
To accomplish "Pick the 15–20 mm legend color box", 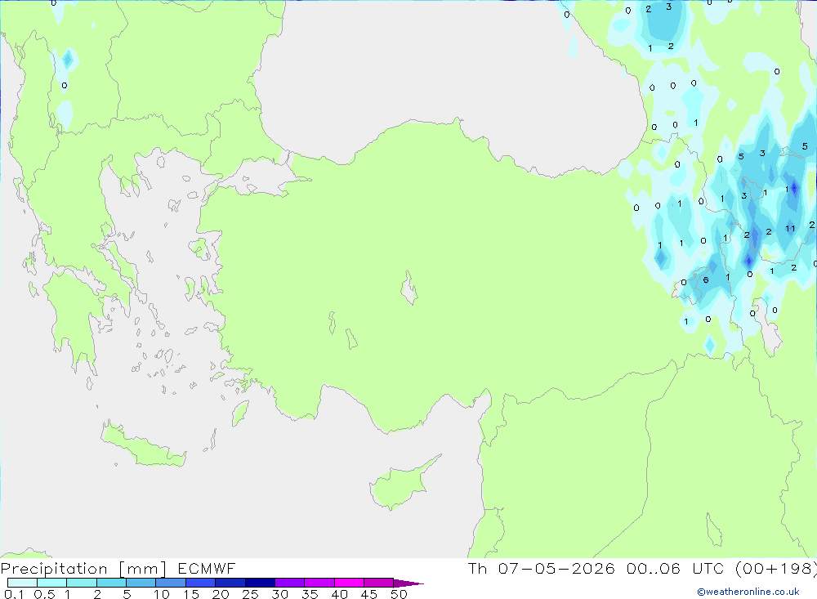I will click(200, 583).
